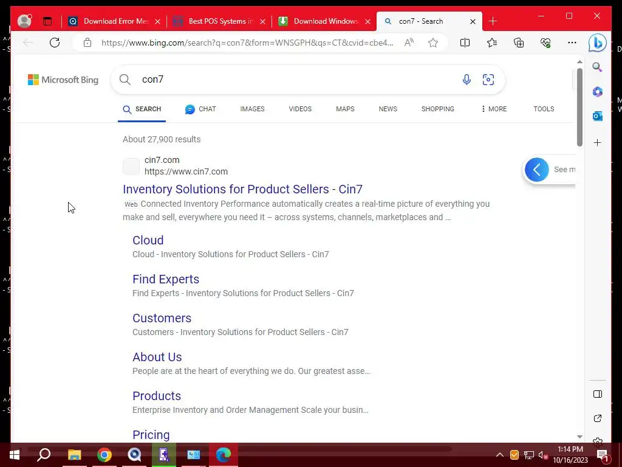
Task: Switch to Download Error Message tab
Action: click(x=114, y=21)
